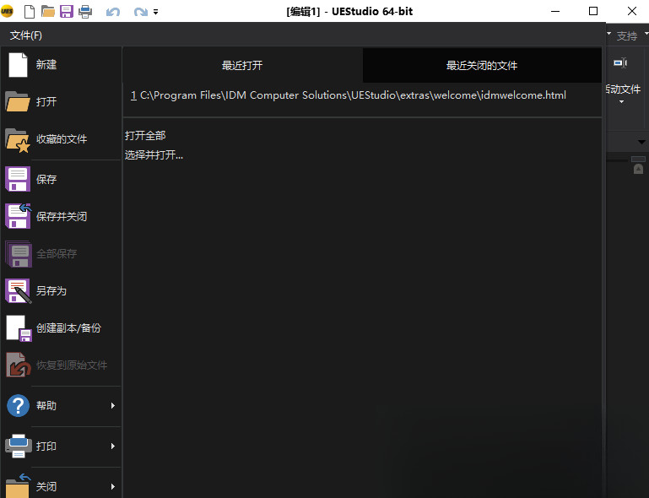Expand the 关闭 submenu arrow
Image resolution: width=649 pixels, height=498 pixels.
point(112,486)
